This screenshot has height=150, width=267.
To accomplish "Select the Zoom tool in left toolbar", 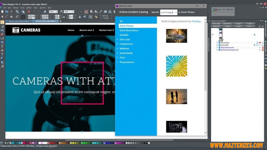I will (x=2, y=66).
